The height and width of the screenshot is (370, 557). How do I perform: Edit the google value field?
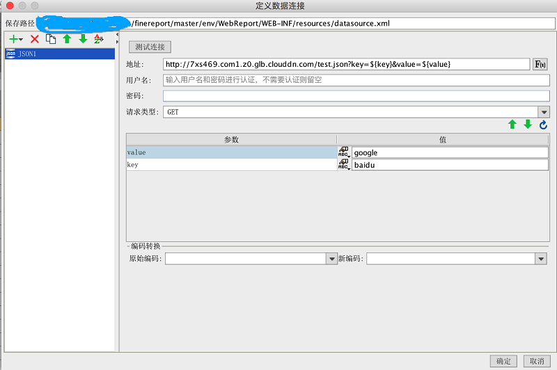click(450, 152)
